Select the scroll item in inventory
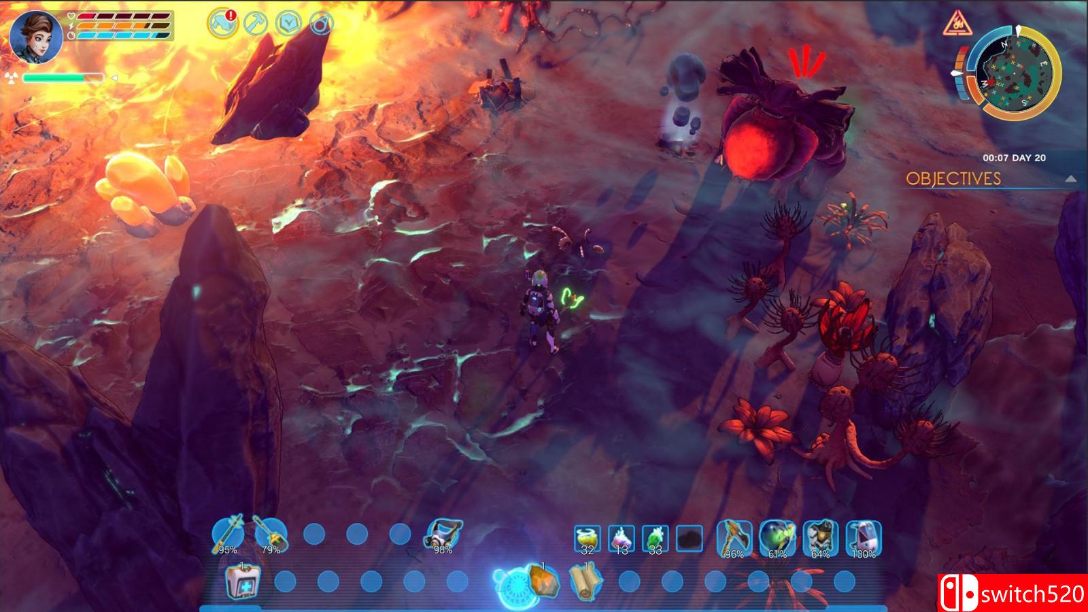This screenshot has height=612, width=1088. click(x=585, y=581)
